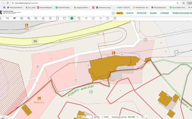Image resolution: width=192 pixels, height=119 pixels.
Task: Click the browser reload button
Action: tap(8, 3)
